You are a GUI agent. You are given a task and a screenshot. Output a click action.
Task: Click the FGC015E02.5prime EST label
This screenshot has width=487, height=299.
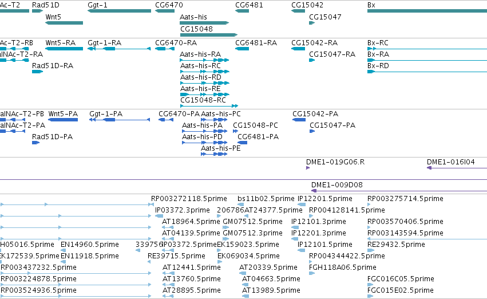tap(401, 290)
